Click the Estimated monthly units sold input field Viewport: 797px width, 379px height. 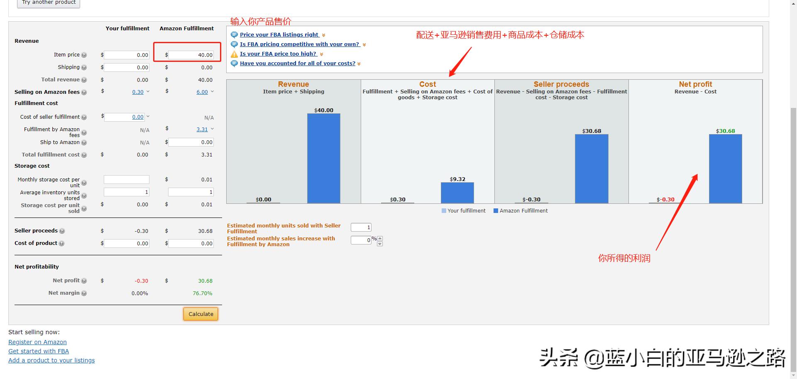361,227
